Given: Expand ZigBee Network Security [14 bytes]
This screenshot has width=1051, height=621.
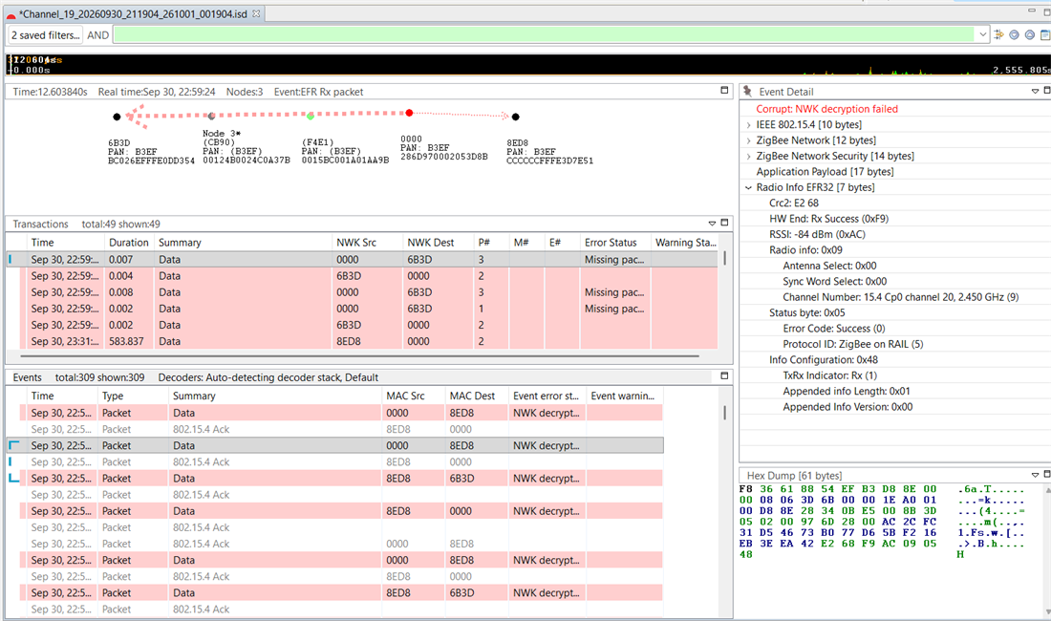Looking at the screenshot, I should click(x=749, y=156).
